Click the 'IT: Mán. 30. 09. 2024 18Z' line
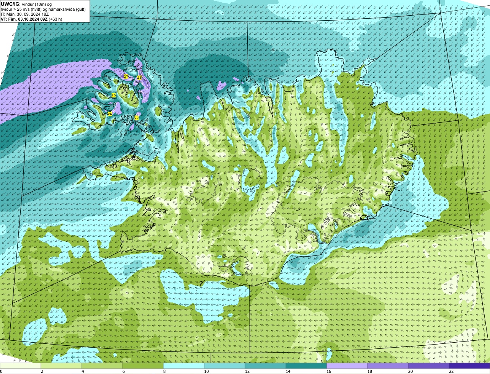The height and width of the screenshot is (374, 490). pos(25,14)
